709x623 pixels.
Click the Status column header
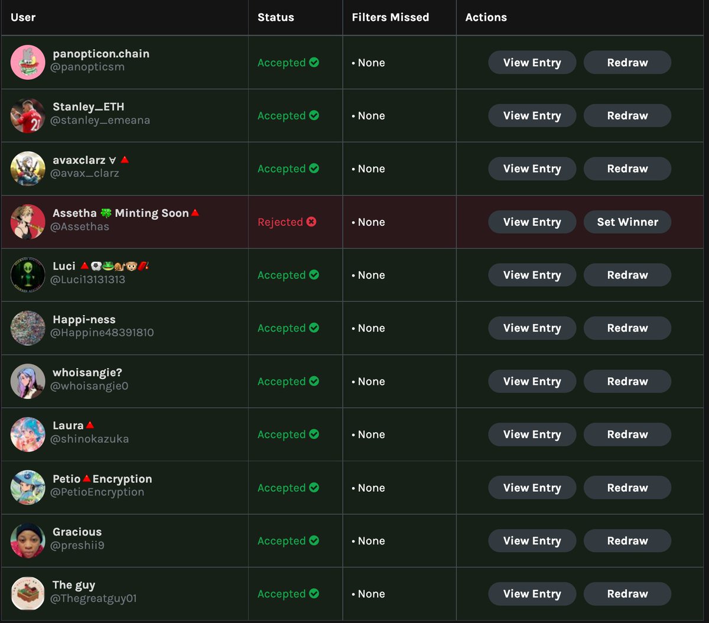pyautogui.click(x=276, y=17)
